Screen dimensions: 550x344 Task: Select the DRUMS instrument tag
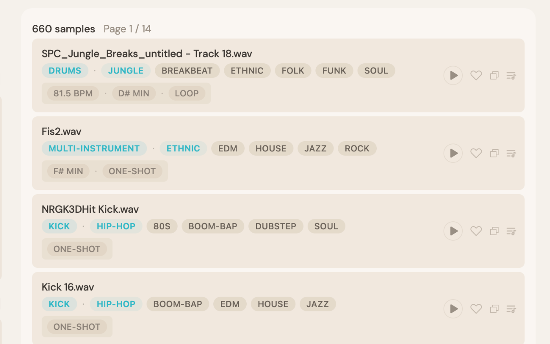65,71
